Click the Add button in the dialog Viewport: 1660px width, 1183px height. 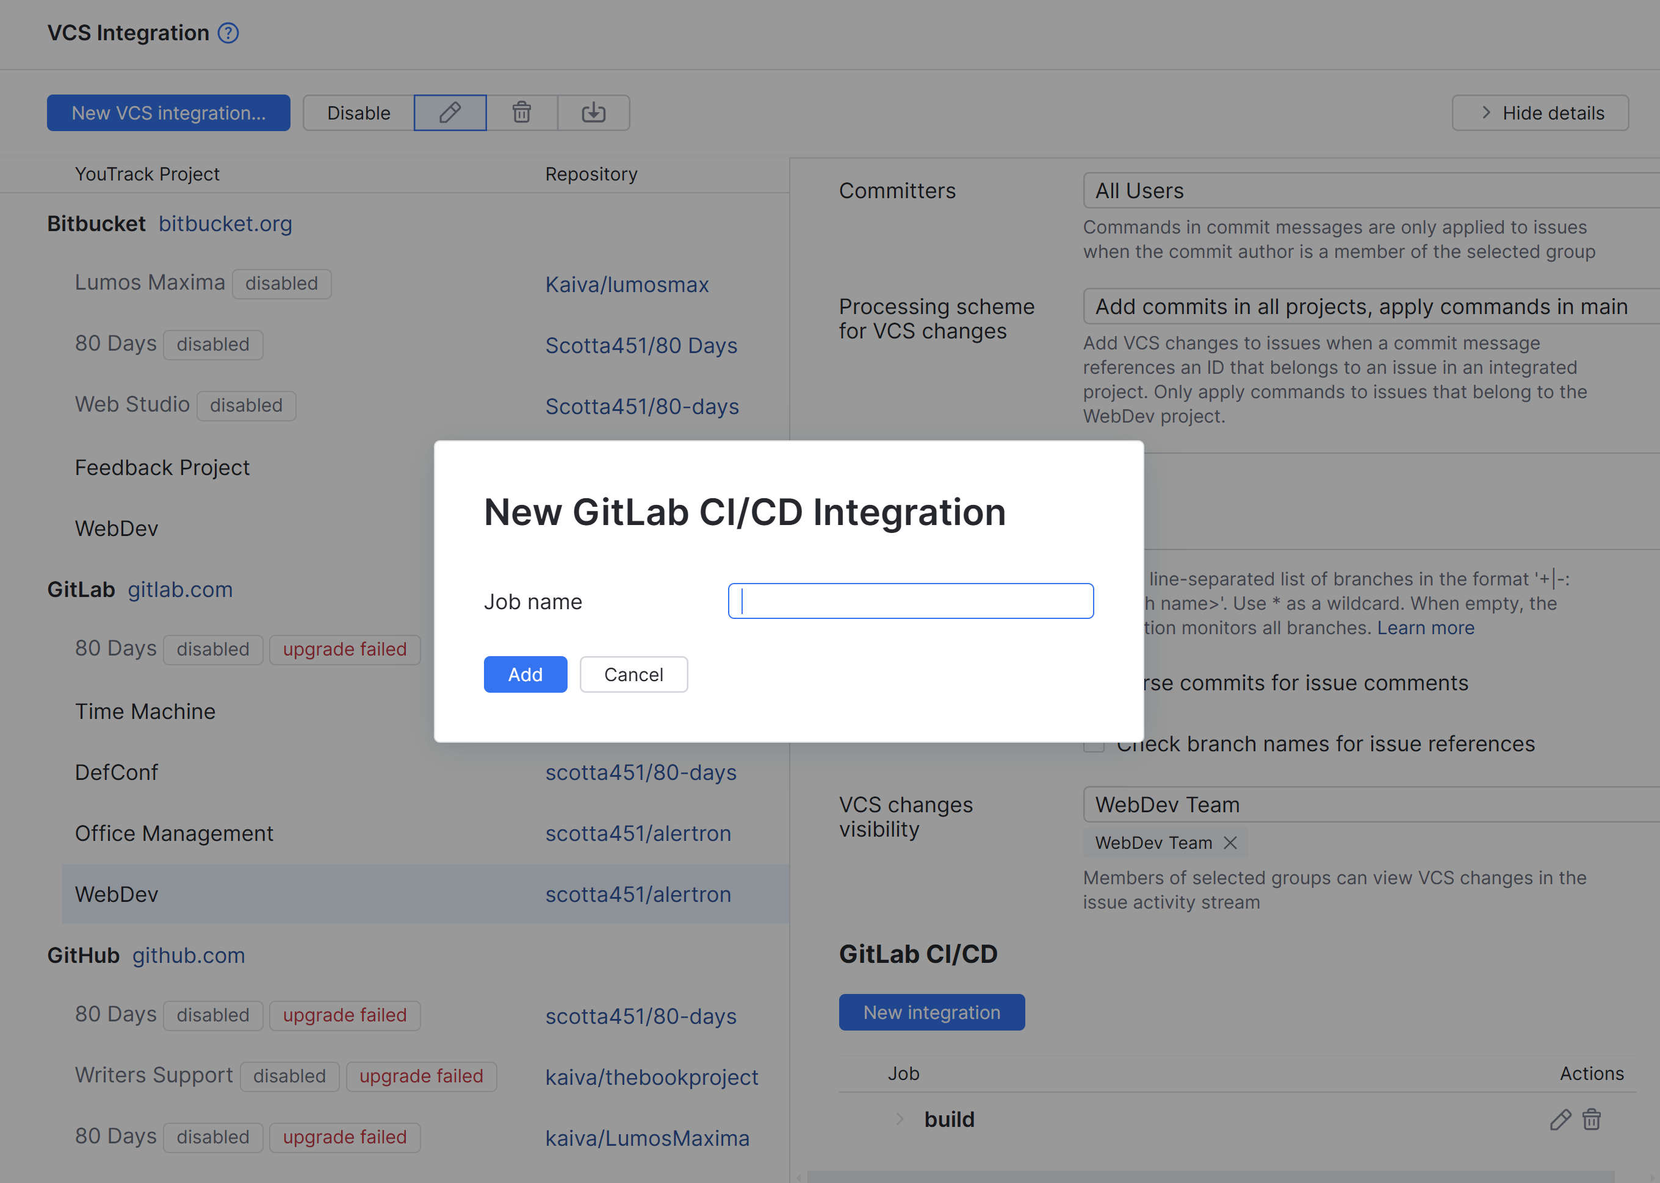tap(525, 674)
